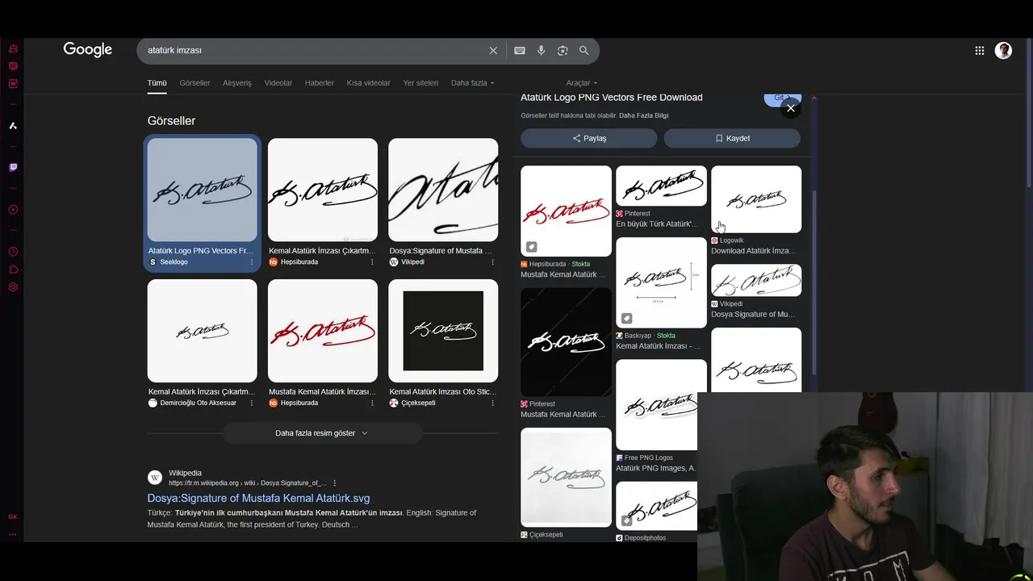
Task: Open the Baskıyap Kemal Atatürk İmzası image
Action: (x=661, y=282)
